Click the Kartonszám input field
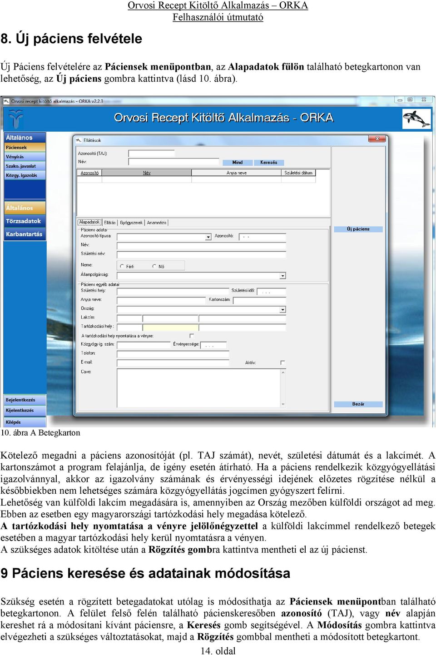 pos(259,300)
